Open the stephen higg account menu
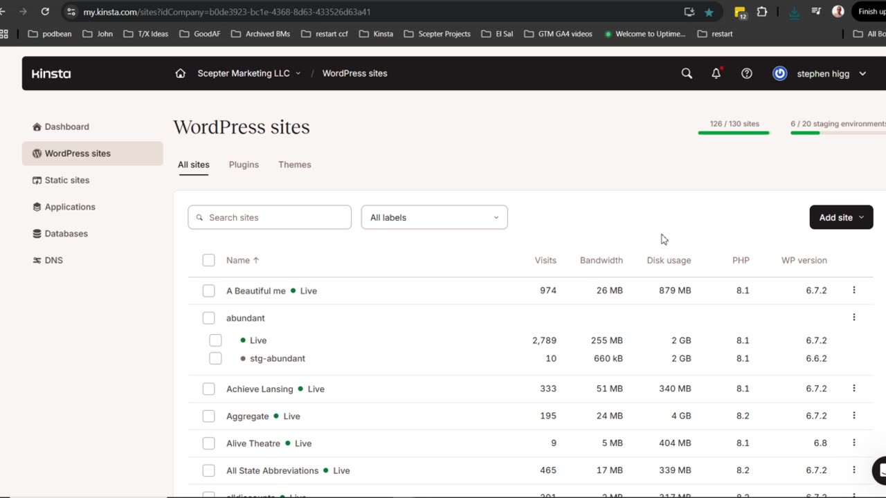The image size is (886, 498). pyautogui.click(x=831, y=73)
